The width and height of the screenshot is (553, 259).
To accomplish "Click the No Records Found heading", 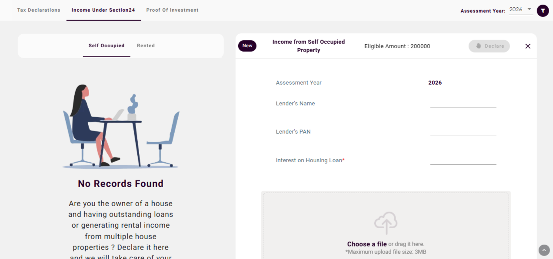I will tap(120, 184).
